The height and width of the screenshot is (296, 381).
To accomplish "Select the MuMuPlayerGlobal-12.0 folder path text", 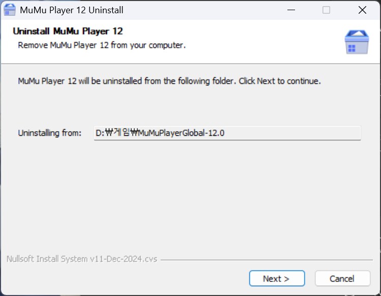I will (160, 133).
